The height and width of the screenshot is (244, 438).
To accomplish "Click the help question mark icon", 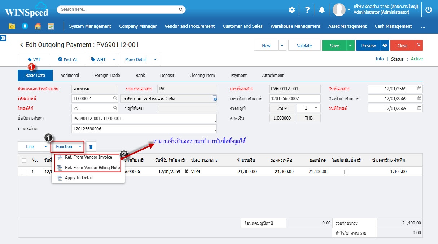I will point(307,10).
